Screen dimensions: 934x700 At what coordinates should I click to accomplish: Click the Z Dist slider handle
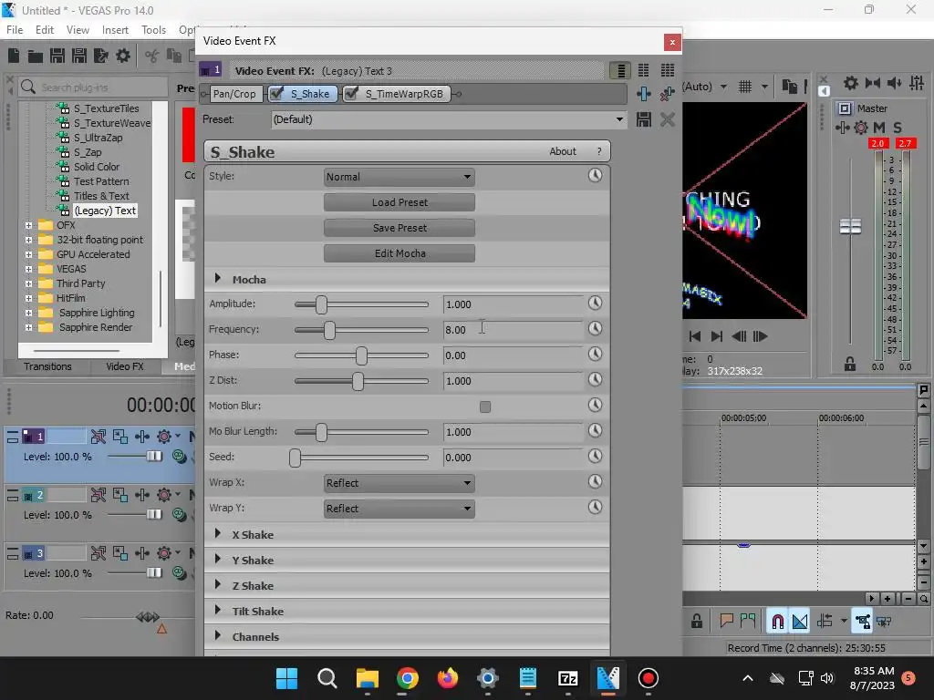[x=358, y=381]
